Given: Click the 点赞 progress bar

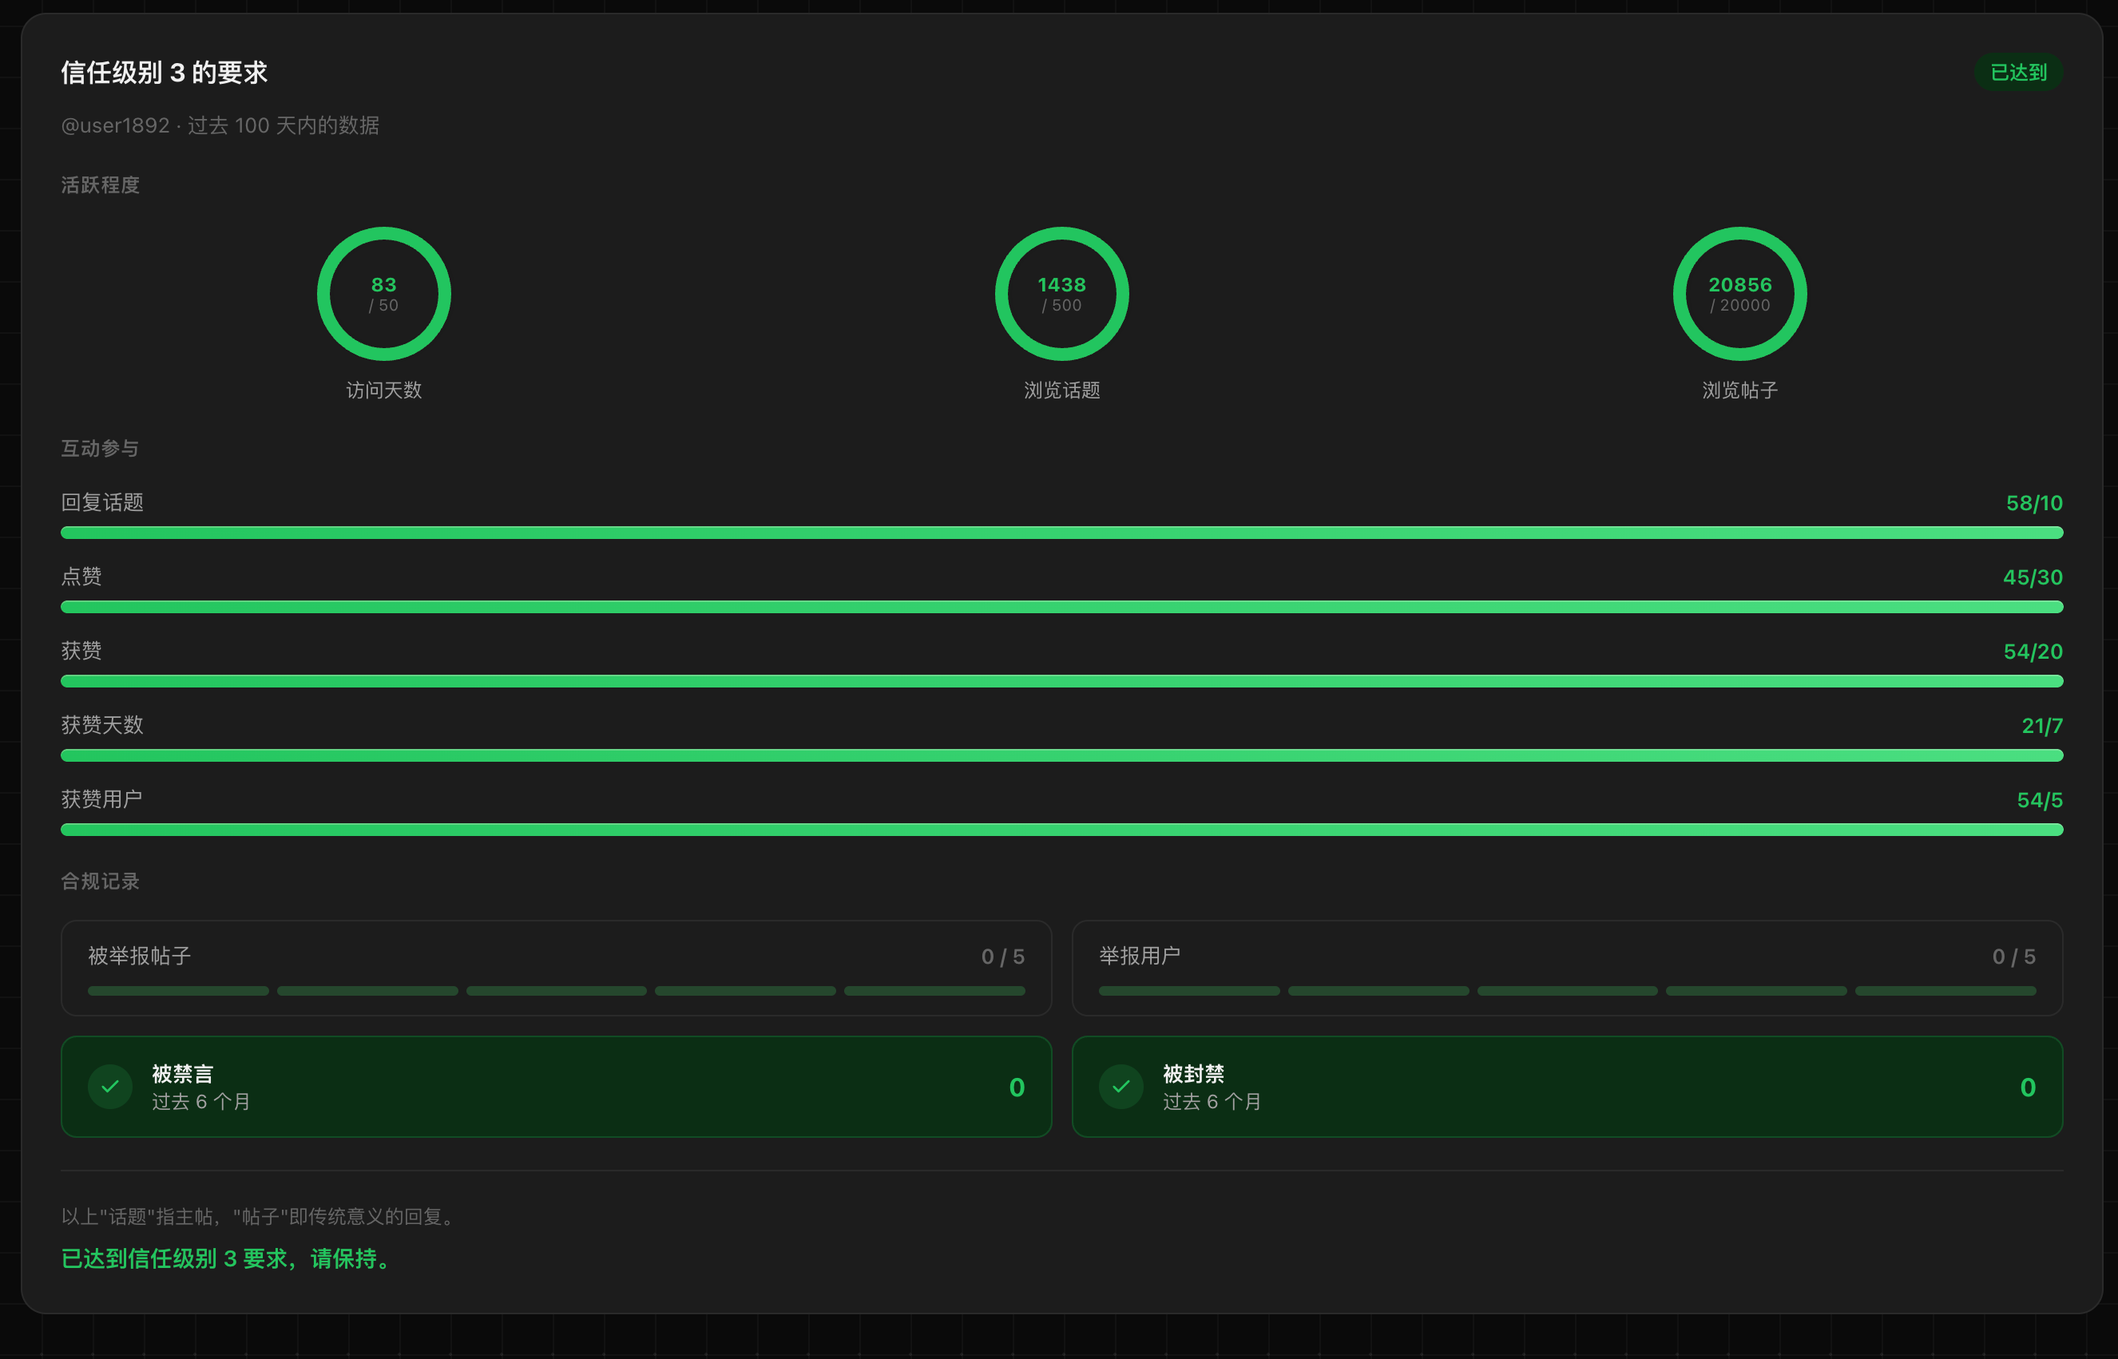Looking at the screenshot, I should 1061,606.
